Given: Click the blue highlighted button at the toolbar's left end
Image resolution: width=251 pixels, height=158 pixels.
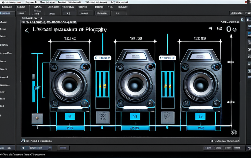Looking at the screenshot, I should coord(7,13).
